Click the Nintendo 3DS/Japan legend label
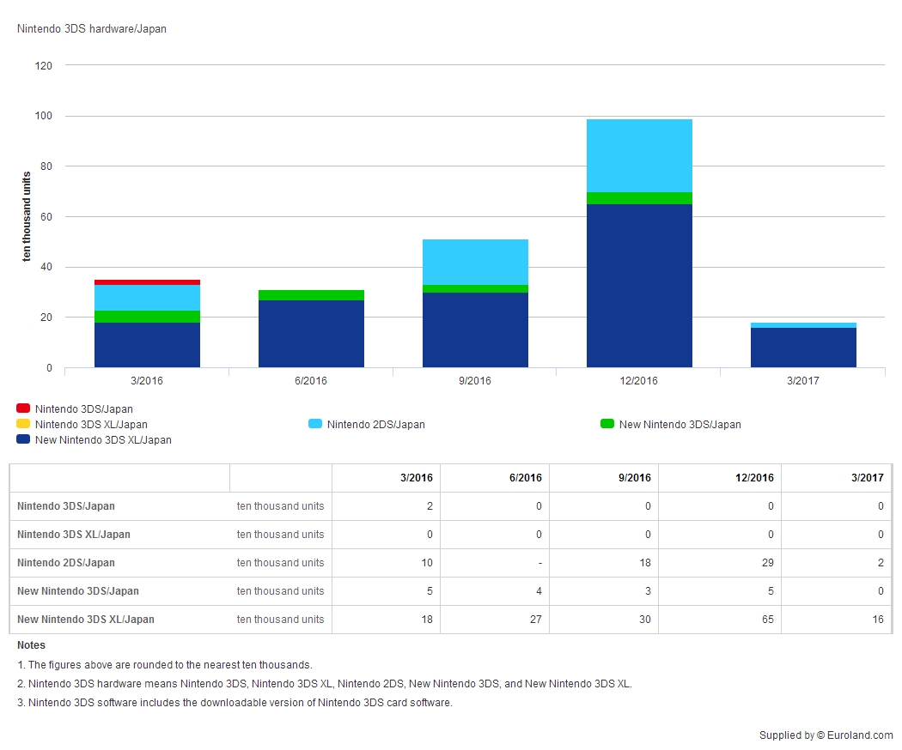The height and width of the screenshot is (750, 902). click(x=84, y=409)
